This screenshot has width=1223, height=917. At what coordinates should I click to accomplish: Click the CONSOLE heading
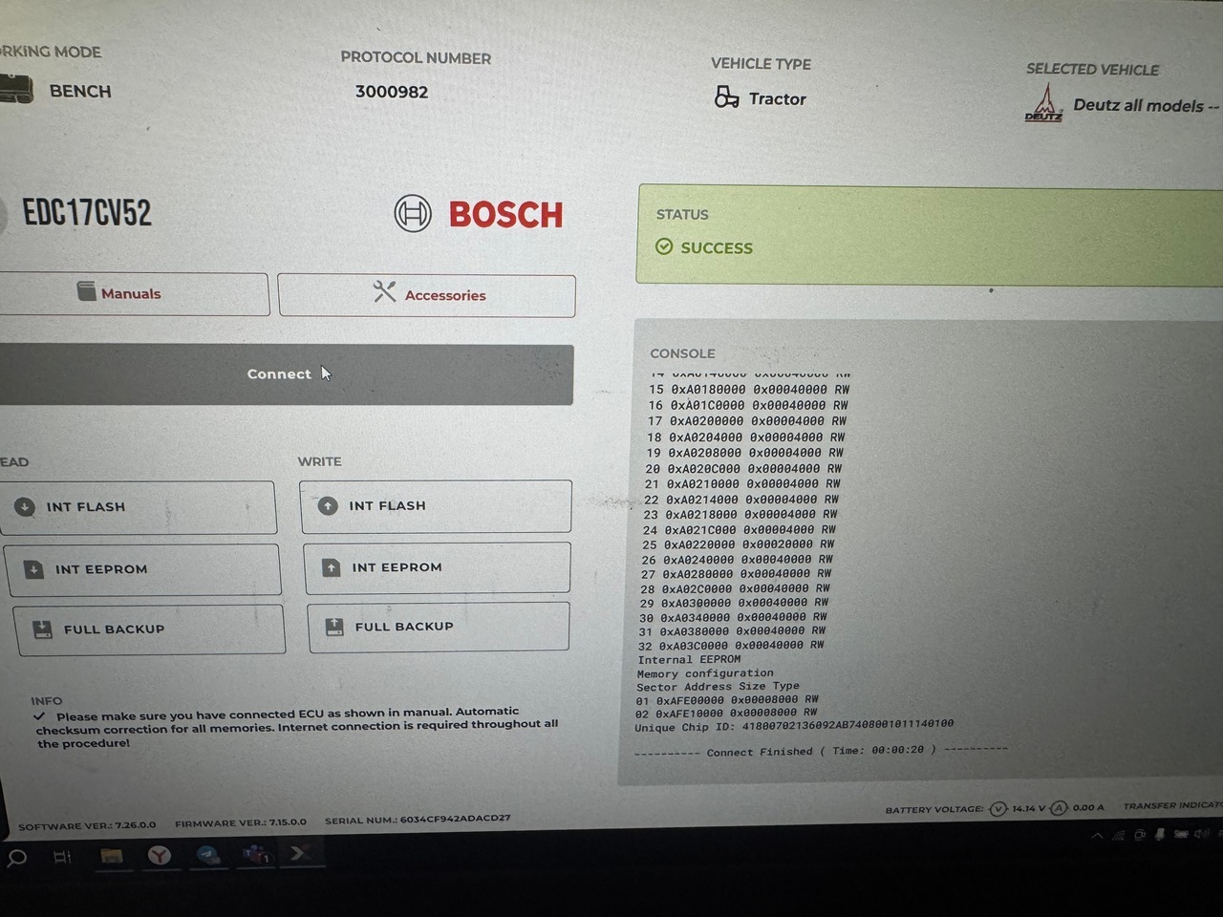(x=682, y=353)
